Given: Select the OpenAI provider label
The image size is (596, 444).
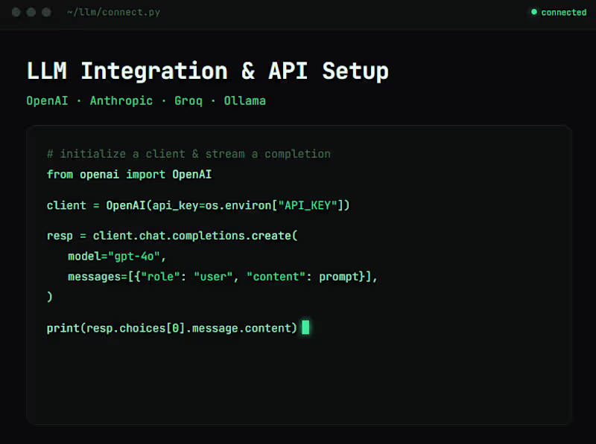Looking at the screenshot, I should pos(47,101).
